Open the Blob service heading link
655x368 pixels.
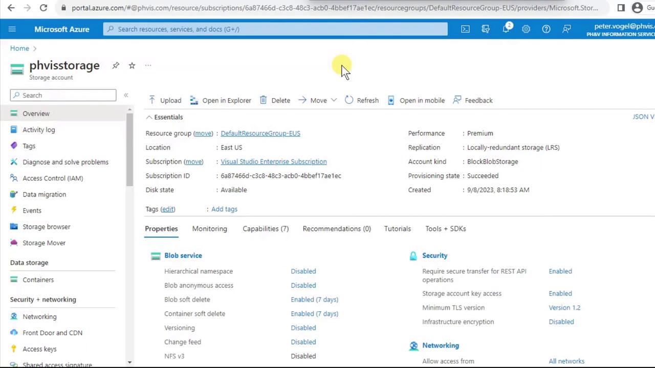pyautogui.click(x=183, y=256)
